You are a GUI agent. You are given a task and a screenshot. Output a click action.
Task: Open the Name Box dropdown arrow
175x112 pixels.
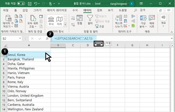(20, 38)
